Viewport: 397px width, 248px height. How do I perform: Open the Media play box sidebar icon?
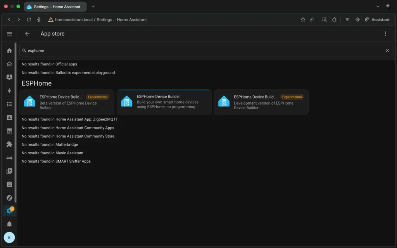click(x=9, y=171)
